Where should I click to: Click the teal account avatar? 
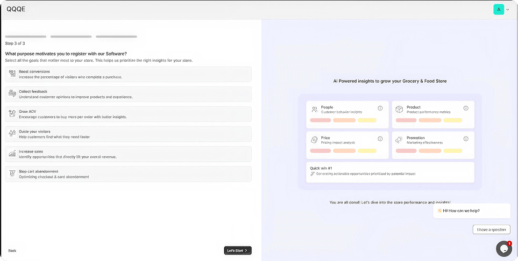(x=498, y=10)
